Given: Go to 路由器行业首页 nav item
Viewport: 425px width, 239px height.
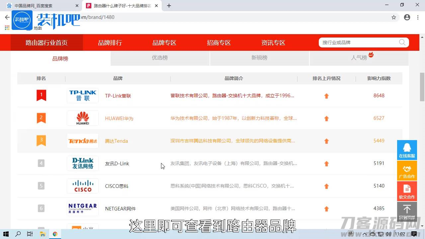Looking at the screenshot, I should [46, 42].
